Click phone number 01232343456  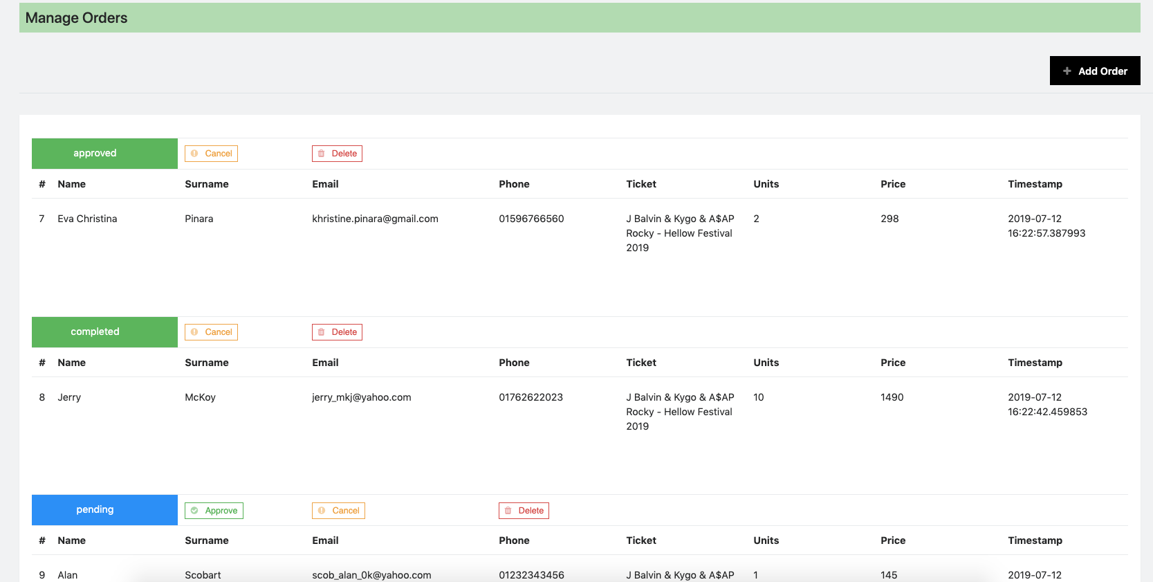531,575
